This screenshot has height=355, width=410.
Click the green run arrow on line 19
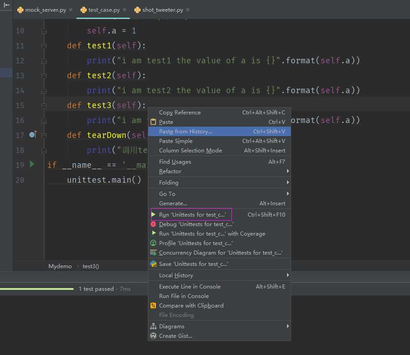pyautogui.click(x=32, y=164)
